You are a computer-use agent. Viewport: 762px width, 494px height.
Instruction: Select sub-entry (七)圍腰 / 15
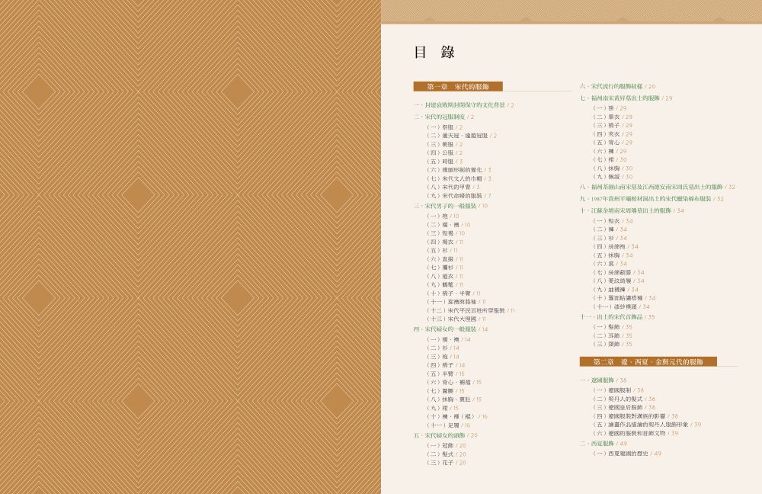(x=445, y=391)
